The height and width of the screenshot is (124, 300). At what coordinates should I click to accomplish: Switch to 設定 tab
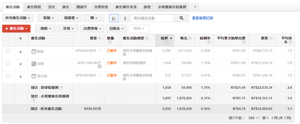click(52, 7)
